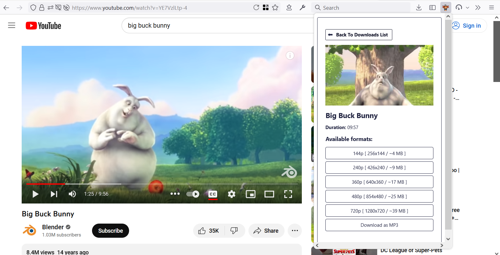Seek on the red video progress bar
Viewport: 500px width, 255px height.
[x=45, y=184]
